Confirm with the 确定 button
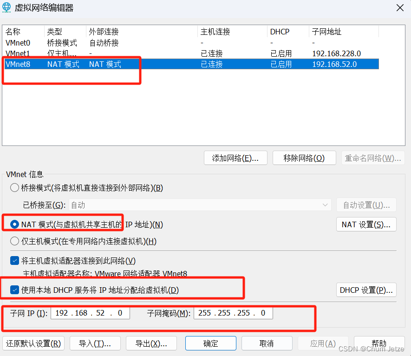The width and height of the screenshot is (411, 356). click(211, 343)
